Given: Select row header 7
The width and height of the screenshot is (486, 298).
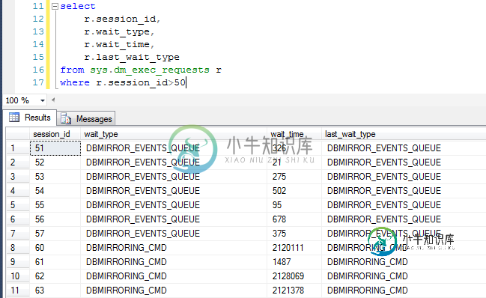Looking at the screenshot, I should 18,234.
